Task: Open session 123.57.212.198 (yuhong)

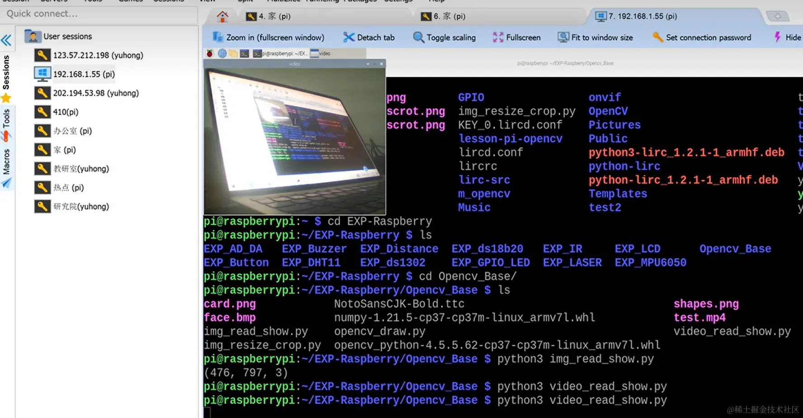Action: coord(98,55)
